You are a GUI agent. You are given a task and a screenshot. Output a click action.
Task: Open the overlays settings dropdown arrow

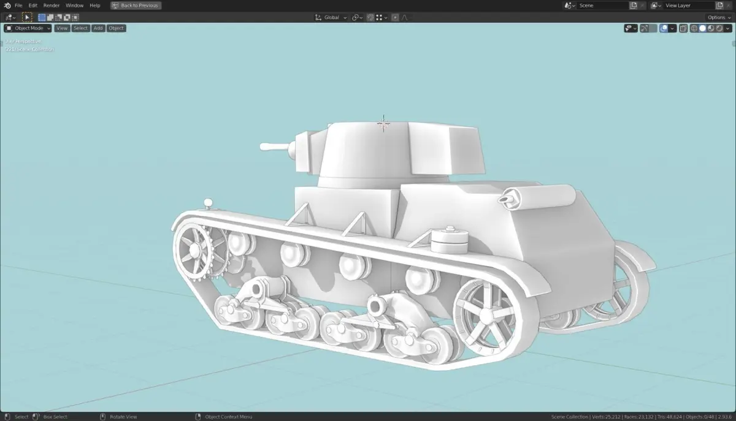pos(673,28)
